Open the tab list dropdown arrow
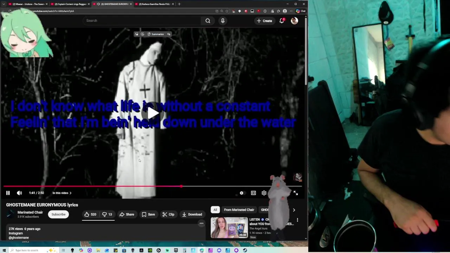The width and height of the screenshot is (450, 253). pos(4,4)
